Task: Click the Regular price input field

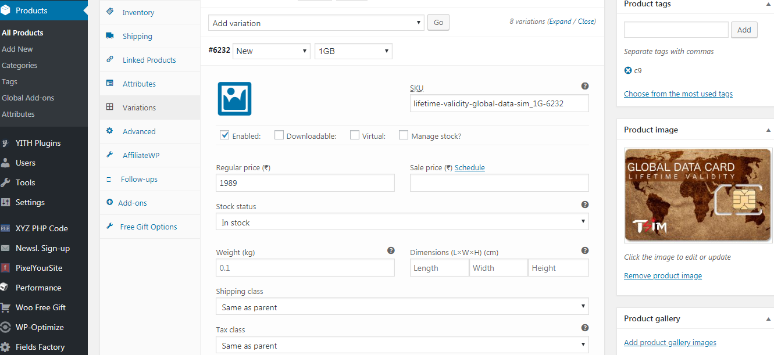Action: [305, 182]
